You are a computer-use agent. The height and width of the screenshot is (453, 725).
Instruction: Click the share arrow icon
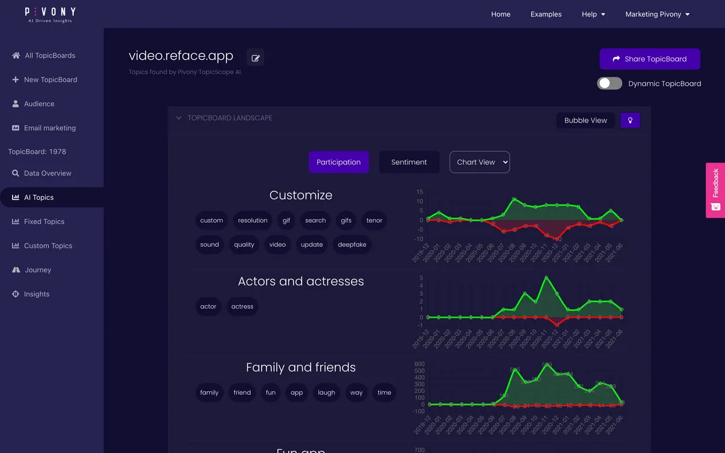click(616, 59)
